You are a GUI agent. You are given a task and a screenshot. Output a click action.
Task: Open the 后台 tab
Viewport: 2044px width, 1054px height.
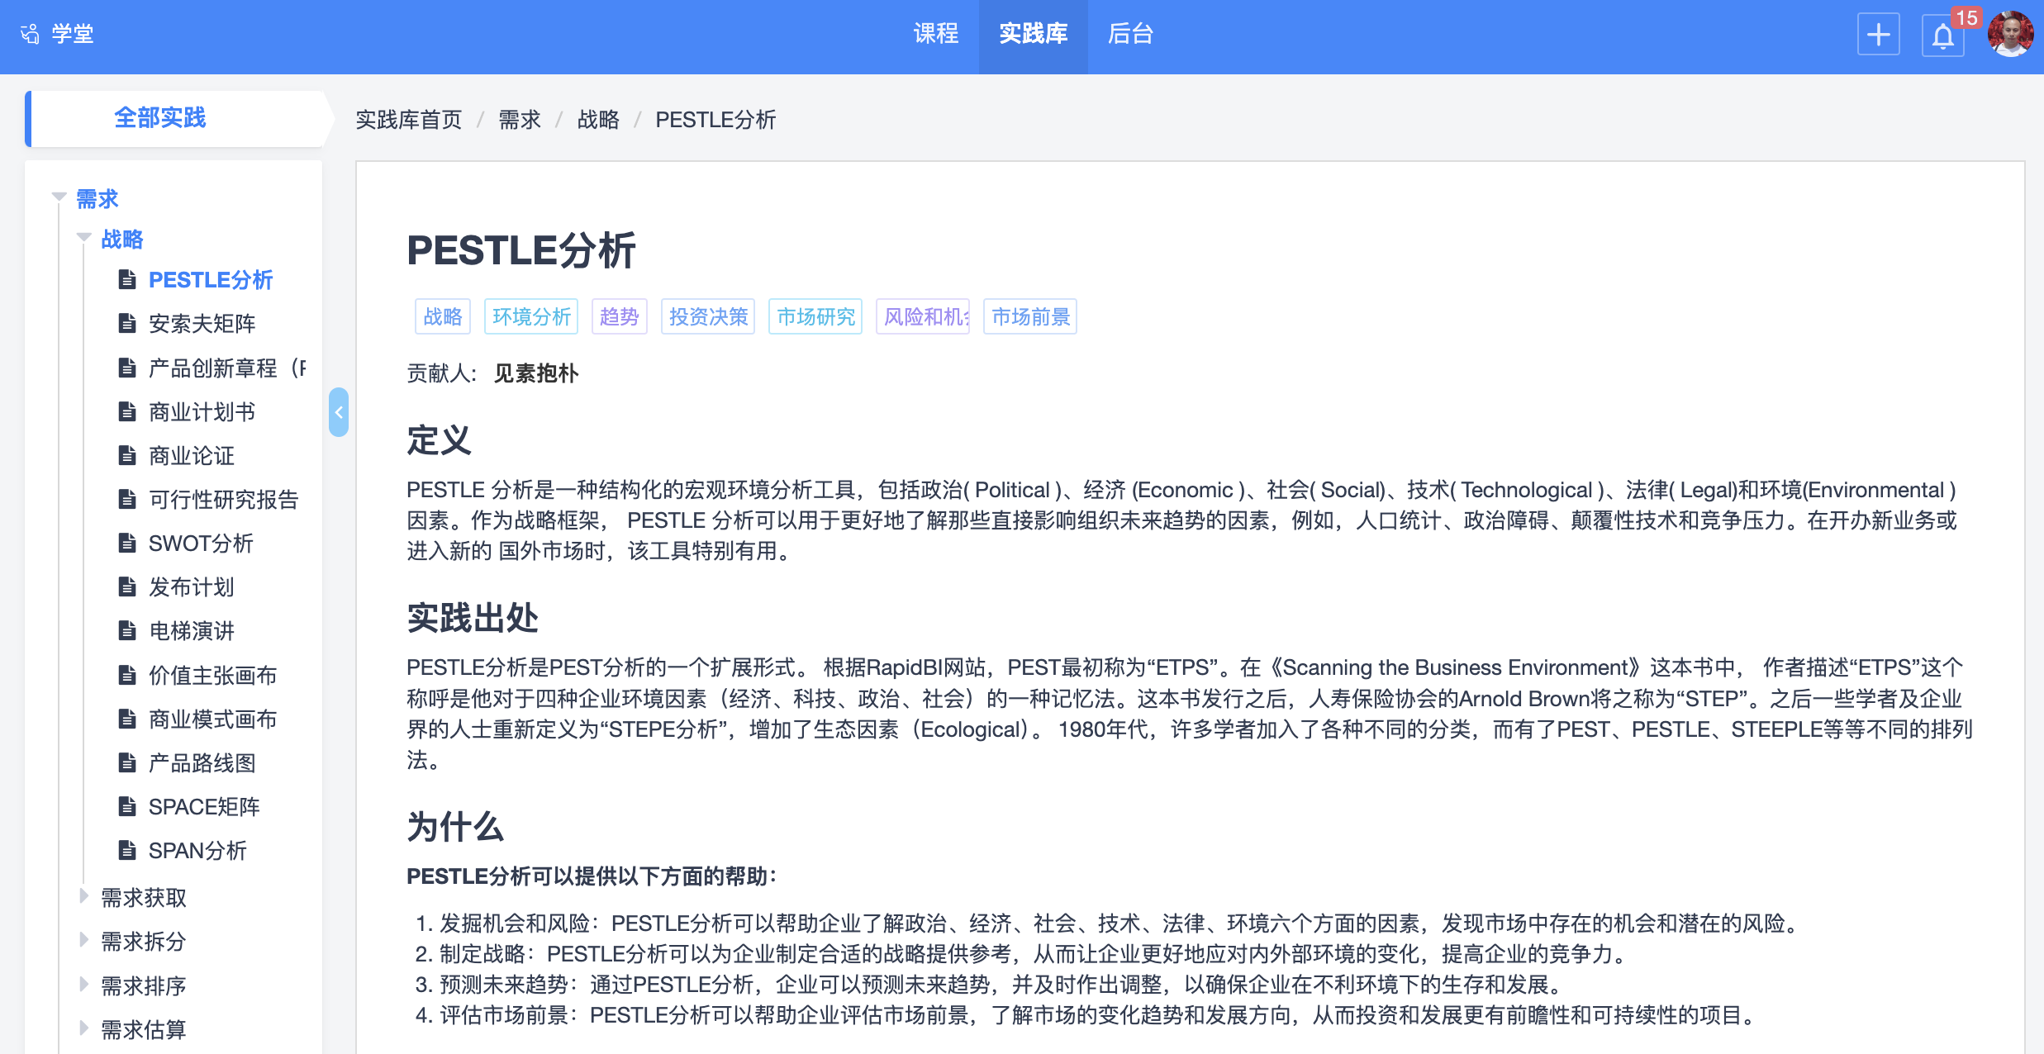1129,34
